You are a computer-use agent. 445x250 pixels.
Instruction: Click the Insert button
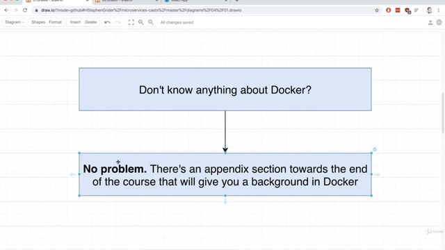[x=75, y=22]
